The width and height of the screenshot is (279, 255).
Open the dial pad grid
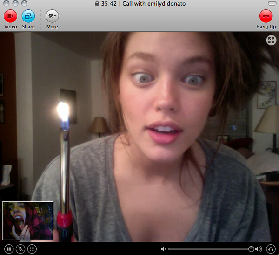coord(32,249)
